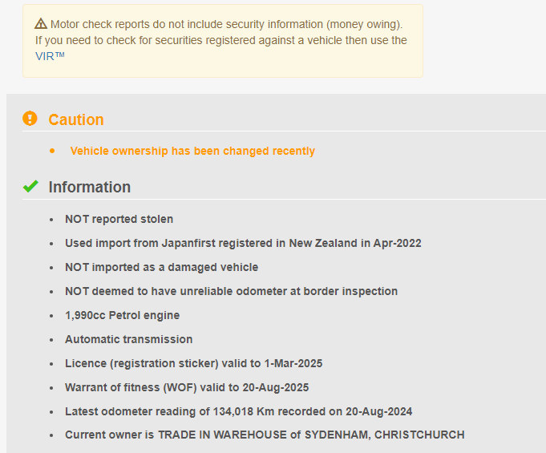Click the 'Automatic transmission' entry
The image size is (546, 453).
128,339
